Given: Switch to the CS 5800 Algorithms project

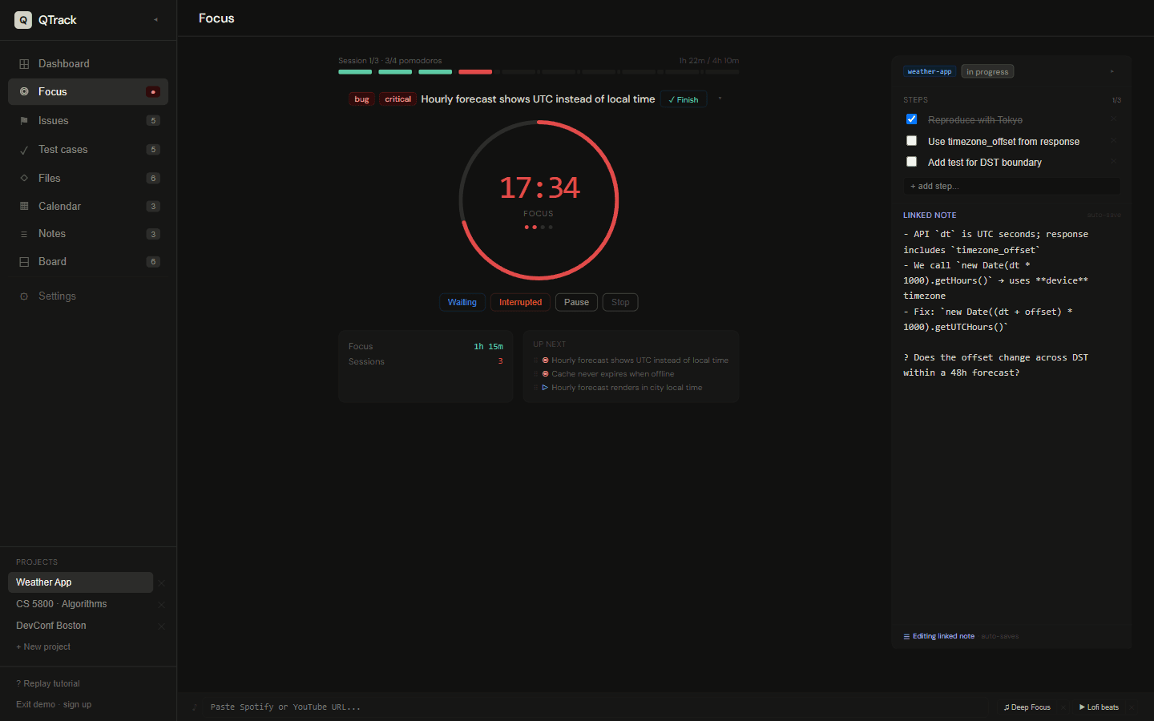Looking at the screenshot, I should (x=80, y=604).
